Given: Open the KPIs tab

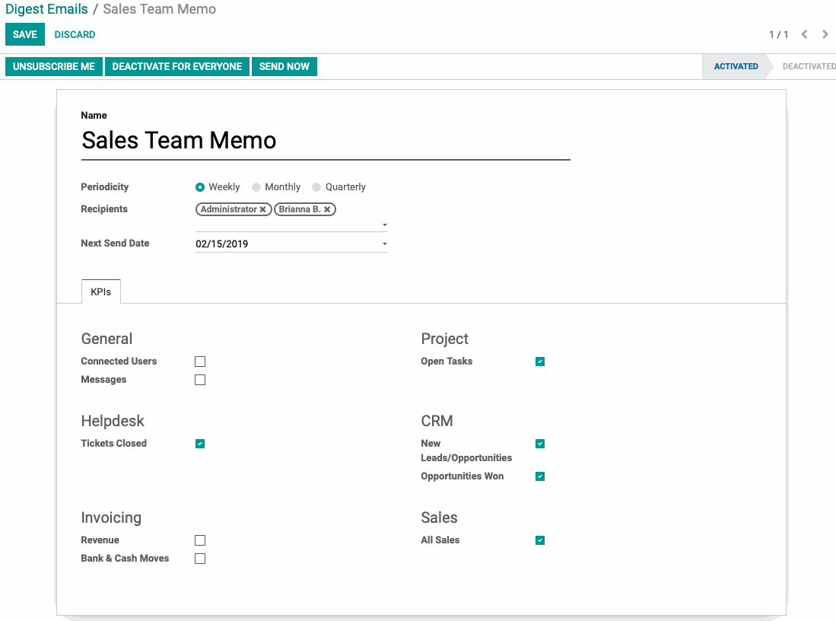Looking at the screenshot, I should tap(100, 291).
